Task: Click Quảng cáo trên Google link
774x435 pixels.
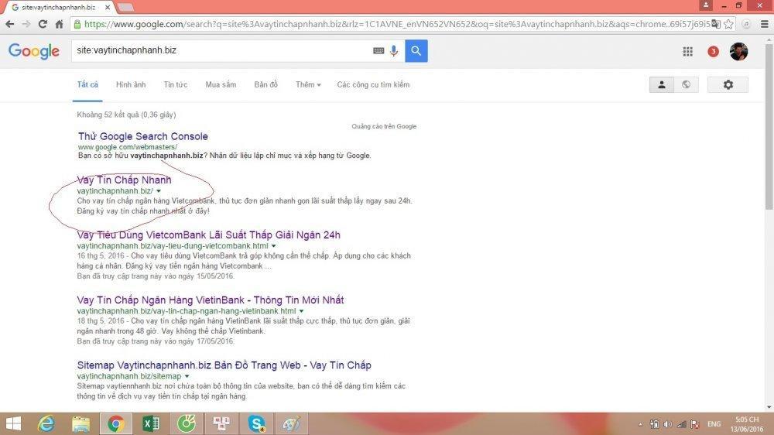Action: coord(384,126)
